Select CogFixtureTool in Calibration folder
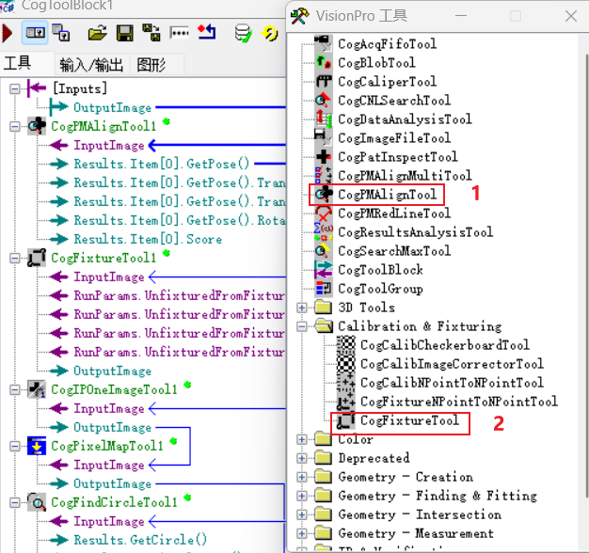The width and height of the screenshot is (589, 553). pos(409,420)
